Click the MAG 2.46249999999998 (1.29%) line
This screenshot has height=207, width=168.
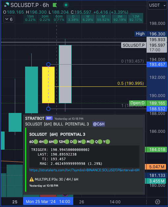point(71,164)
